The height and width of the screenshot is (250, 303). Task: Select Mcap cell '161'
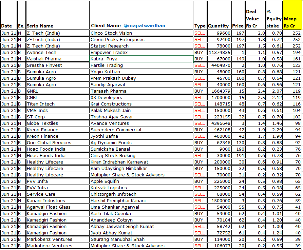(x=292, y=59)
